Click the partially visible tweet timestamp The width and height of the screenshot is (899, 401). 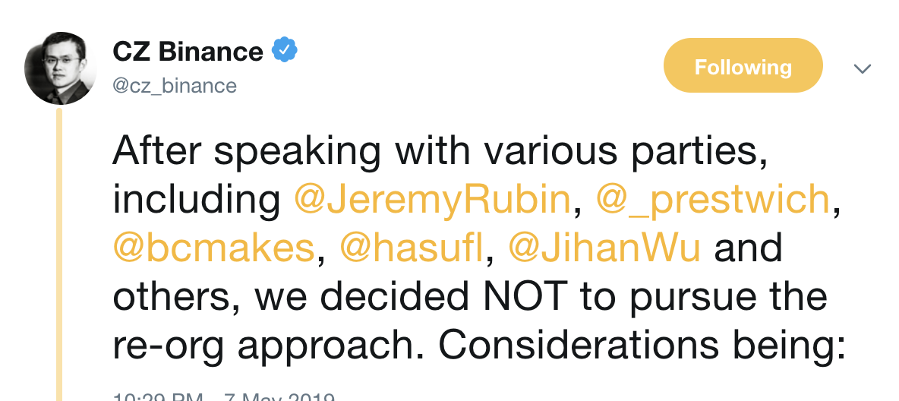point(224,396)
